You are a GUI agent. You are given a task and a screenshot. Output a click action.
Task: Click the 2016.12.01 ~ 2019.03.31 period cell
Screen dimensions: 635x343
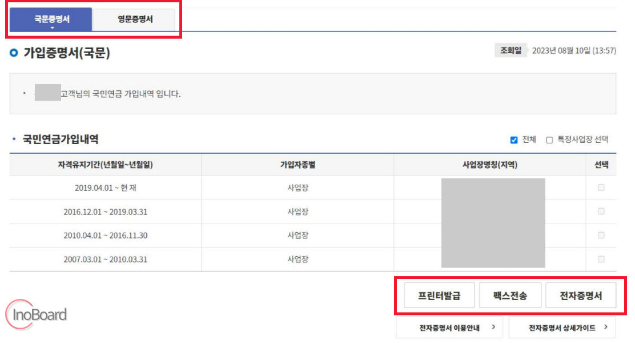(105, 212)
